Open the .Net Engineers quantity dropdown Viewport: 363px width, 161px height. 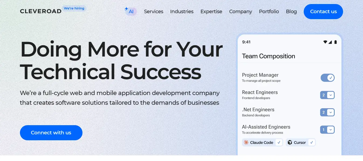(x=331, y=112)
